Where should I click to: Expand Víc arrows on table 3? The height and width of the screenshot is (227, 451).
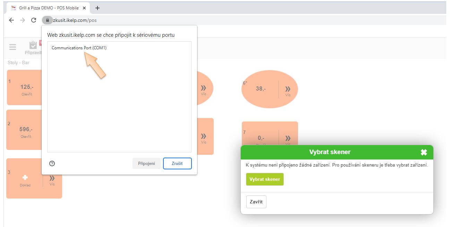tap(52, 178)
